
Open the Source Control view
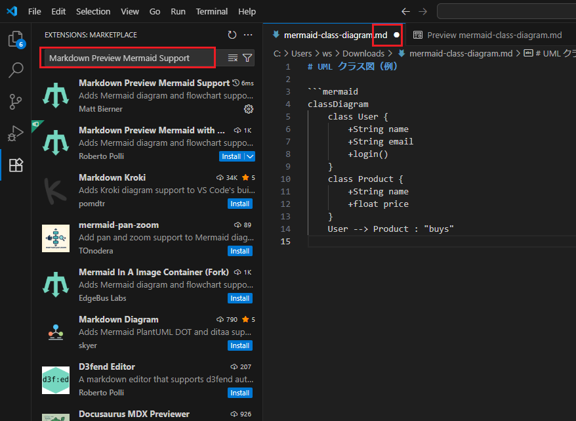(16, 102)
